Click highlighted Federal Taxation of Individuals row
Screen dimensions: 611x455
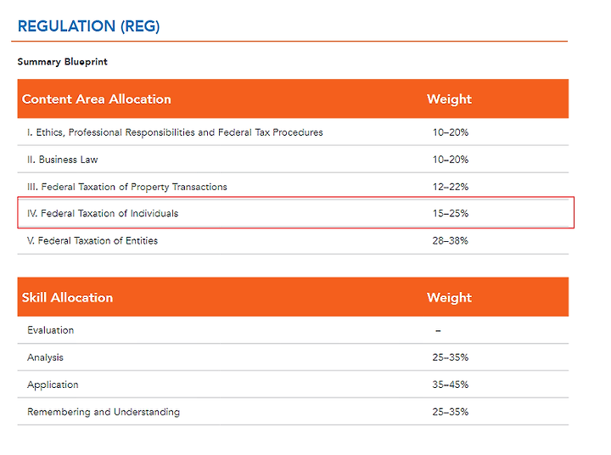296,213
